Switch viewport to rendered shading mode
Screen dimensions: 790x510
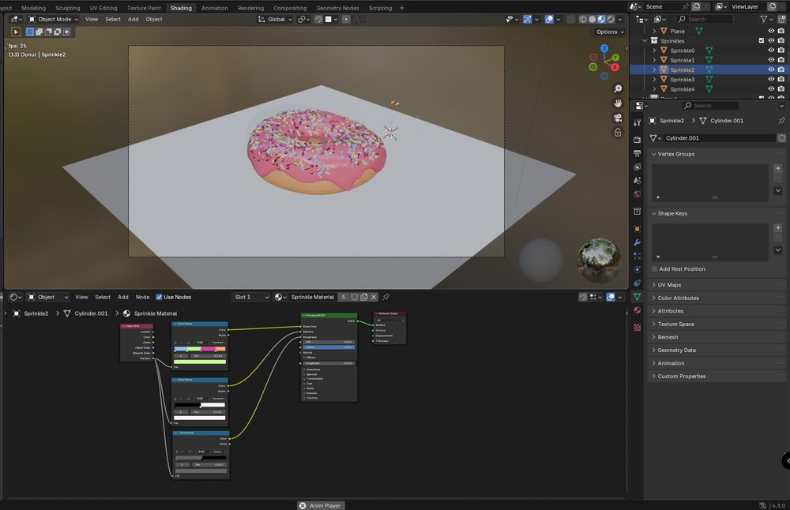click(x=611, y=19)
